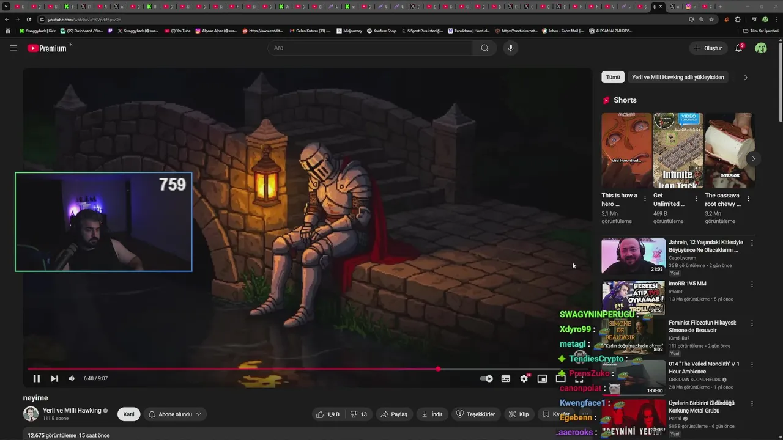This screenshot has height=440, width=783.
Task: Click the Oluştur create button
Action: [x=708, y=48]
